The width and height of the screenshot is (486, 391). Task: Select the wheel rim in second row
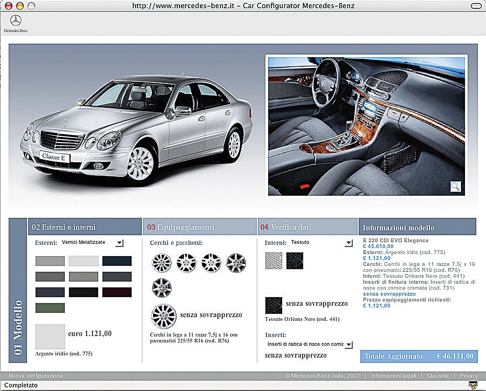pyautogui.click(x=162, y=288)
